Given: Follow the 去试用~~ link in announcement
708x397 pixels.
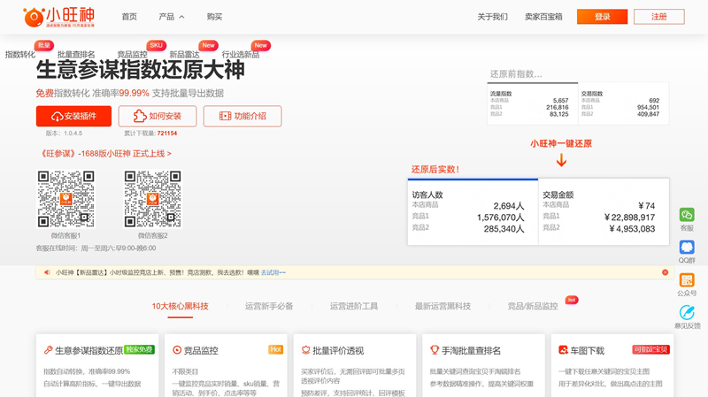Looking at the screenshot, I should click(x=273, y=272).
